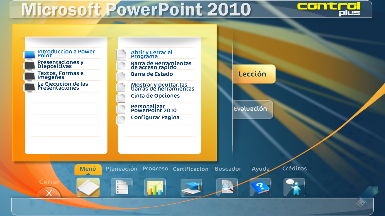385x216 pixels.
Task: Click the Microsoft PowerPoint 2010 title
Action: [136, 9]
